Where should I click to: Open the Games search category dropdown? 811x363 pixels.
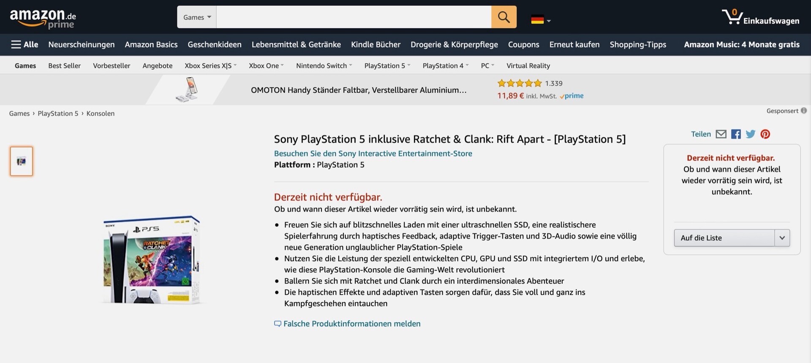tap(197, 17)
